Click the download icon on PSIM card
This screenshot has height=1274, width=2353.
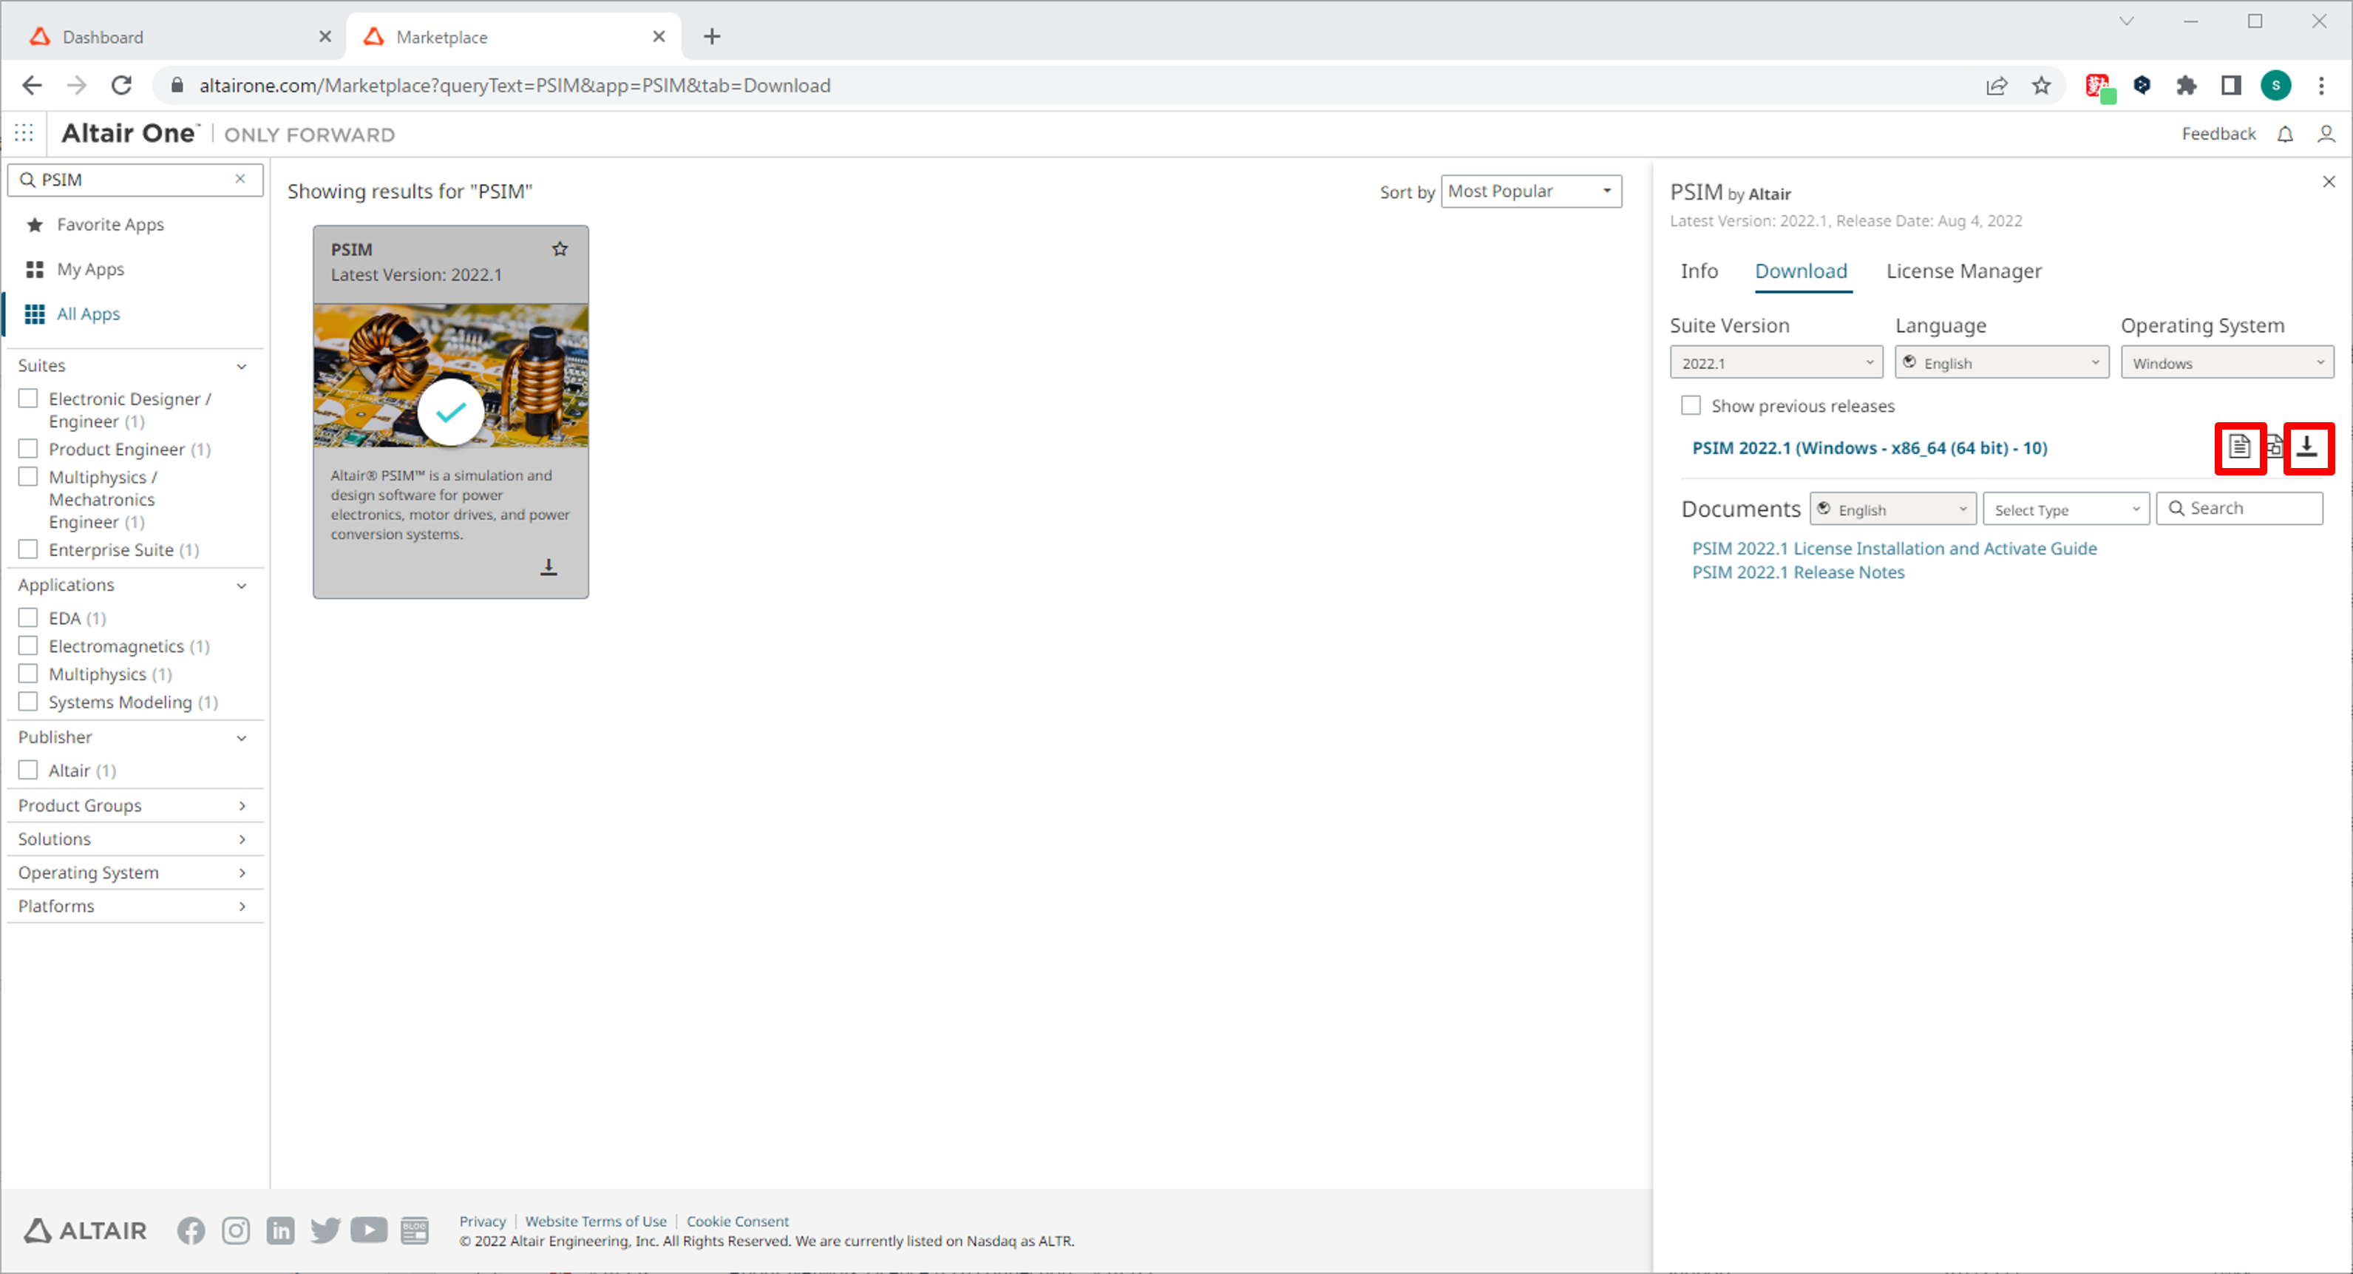(x=548, y=568)
